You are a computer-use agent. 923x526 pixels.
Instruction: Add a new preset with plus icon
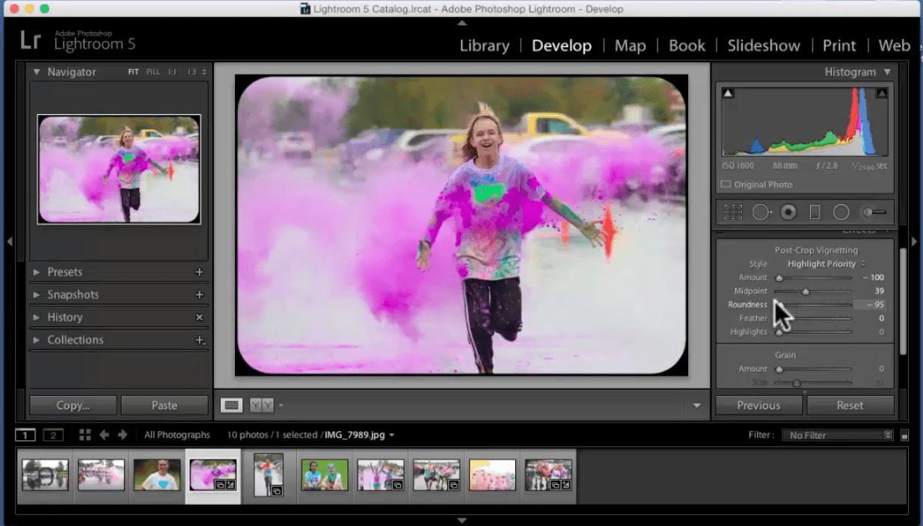pos(199,272)
